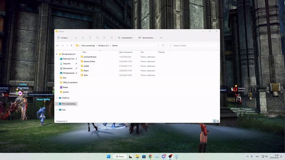Expand the Этот компьютер tree node
The width and height of the screenshot is (285, 160).
click(x=57, y=104)
